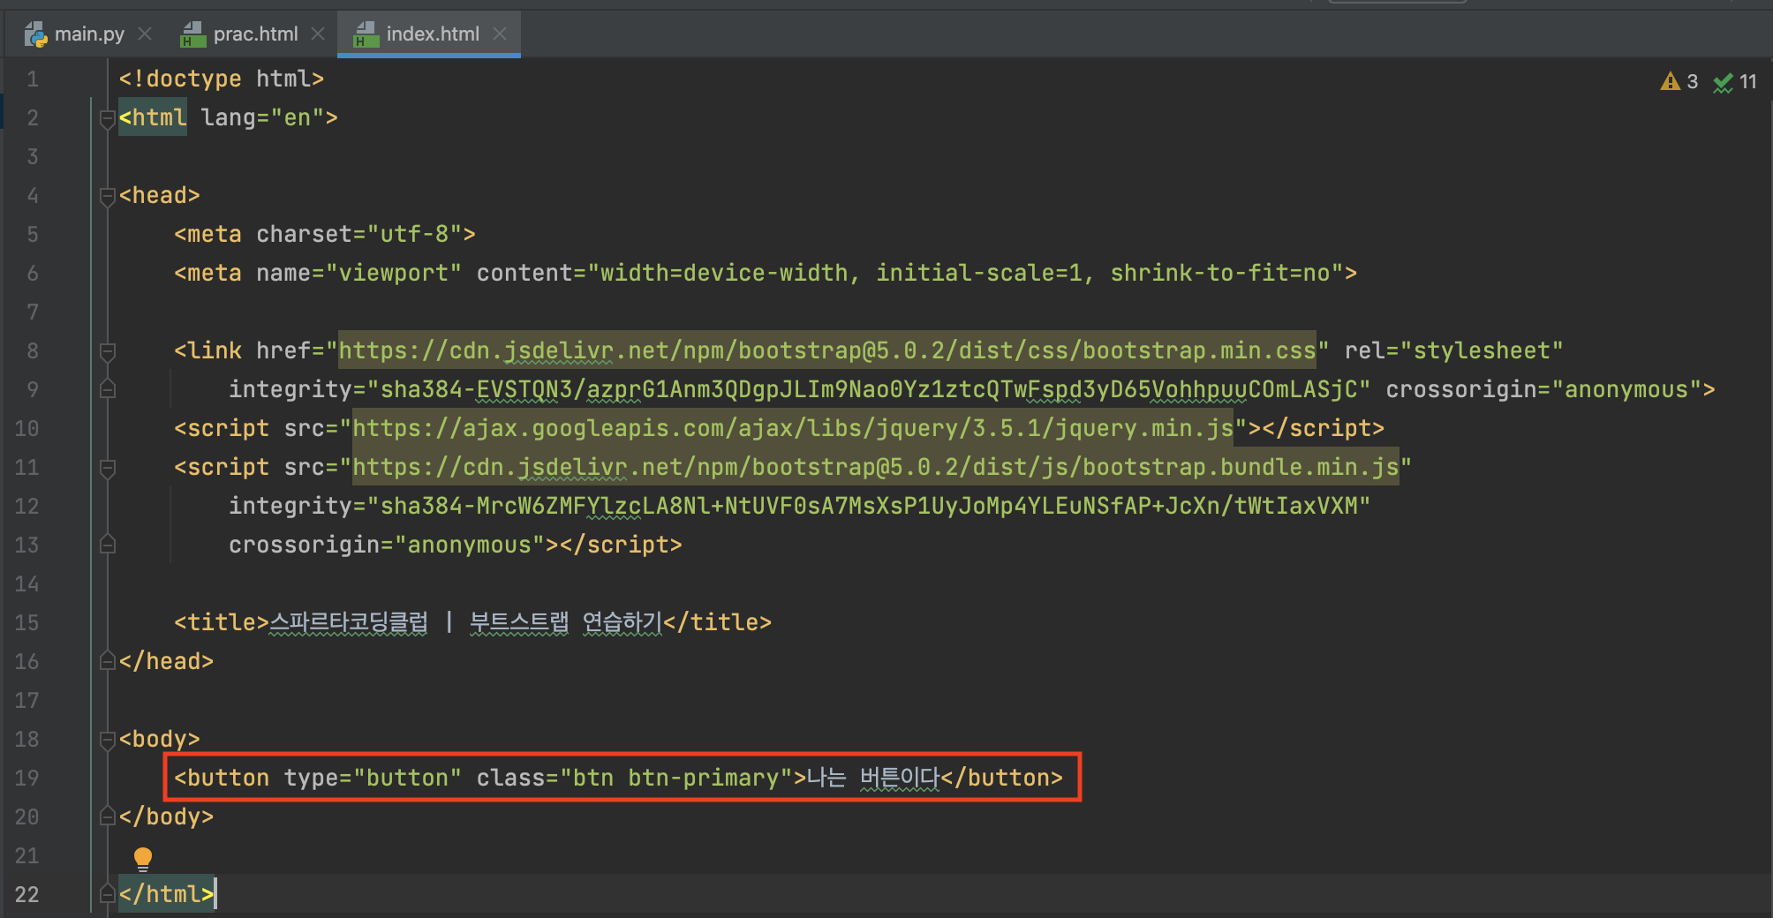The height and width of the screenshot is (918, 1773).
Task: Click crossorigin="anonymous" on line 13
Action: (388, 545)
